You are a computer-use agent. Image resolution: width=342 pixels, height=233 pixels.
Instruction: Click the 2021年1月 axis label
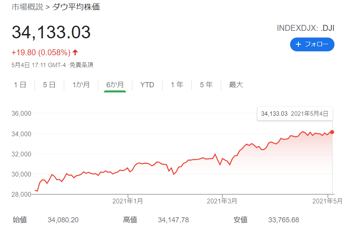click(x=128, y=201)
